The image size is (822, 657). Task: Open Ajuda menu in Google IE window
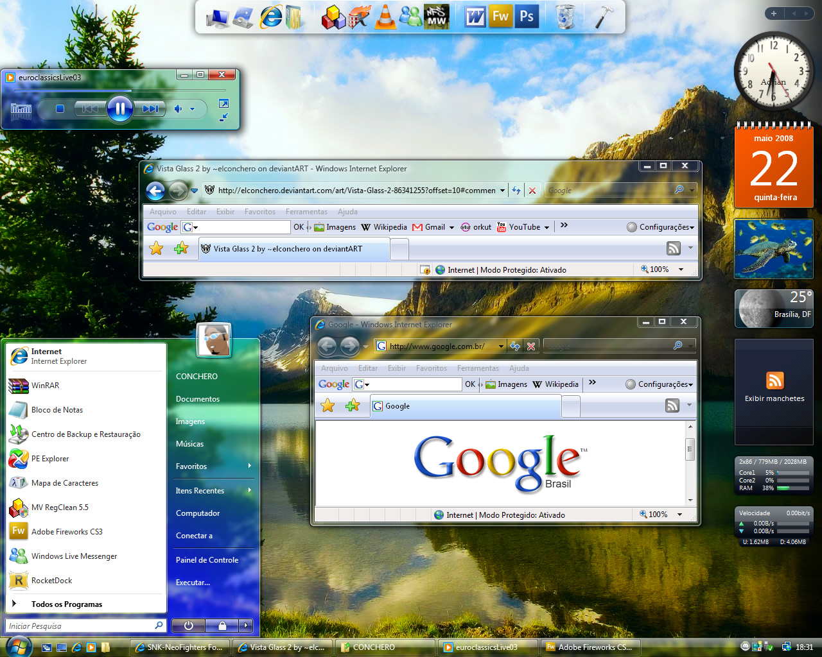coord(519,368)
